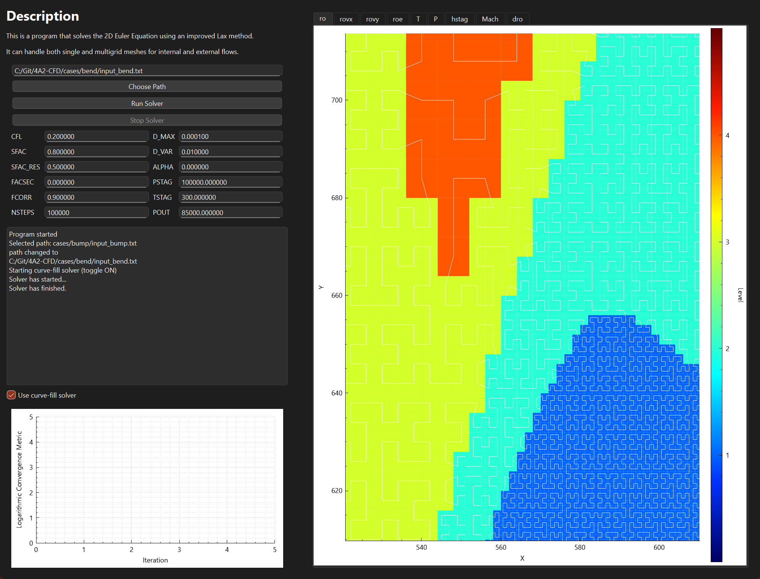760x579 pixels.
Task: Show the rovy tab
Action: [x=372, y=19]
